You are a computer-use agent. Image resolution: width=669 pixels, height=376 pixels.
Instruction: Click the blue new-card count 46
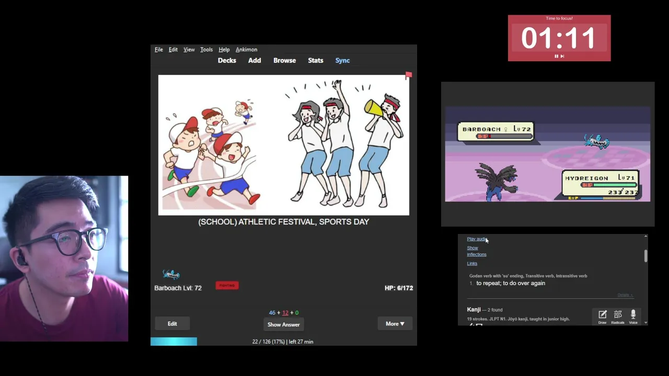click(272, 313)
